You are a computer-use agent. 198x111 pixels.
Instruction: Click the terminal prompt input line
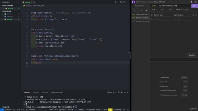[76, 107]
